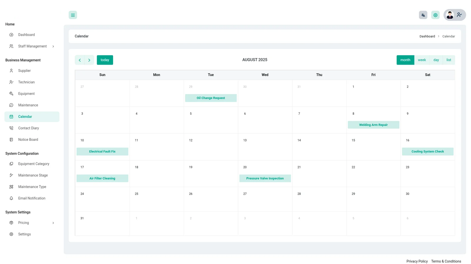Open the Dashboard breadcrumb link
Viewport: 471px width, 264px height.
pos(427,36)
